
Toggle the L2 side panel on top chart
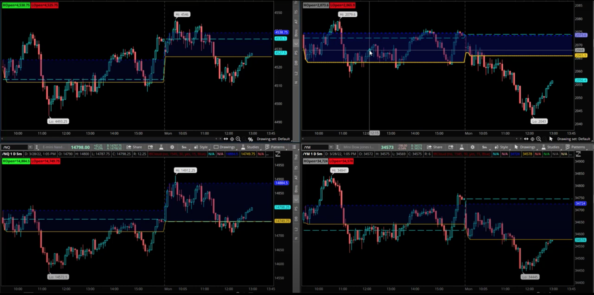coord(296,73)
